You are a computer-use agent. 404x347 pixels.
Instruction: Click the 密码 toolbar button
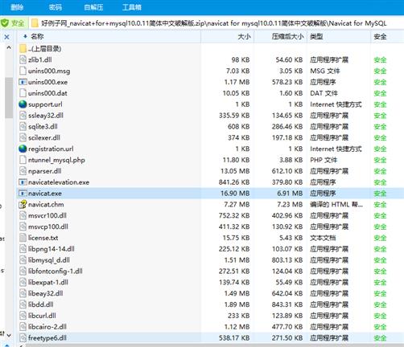tap(56, 7)
